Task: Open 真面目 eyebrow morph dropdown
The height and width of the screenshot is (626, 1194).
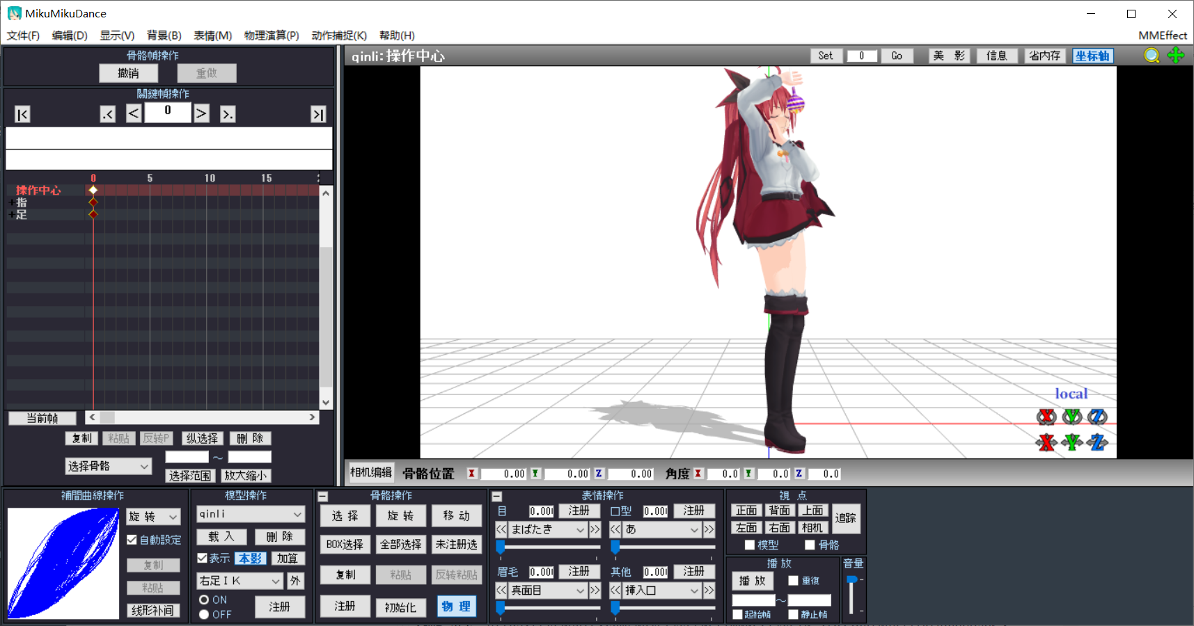Action: click(548, 591)
